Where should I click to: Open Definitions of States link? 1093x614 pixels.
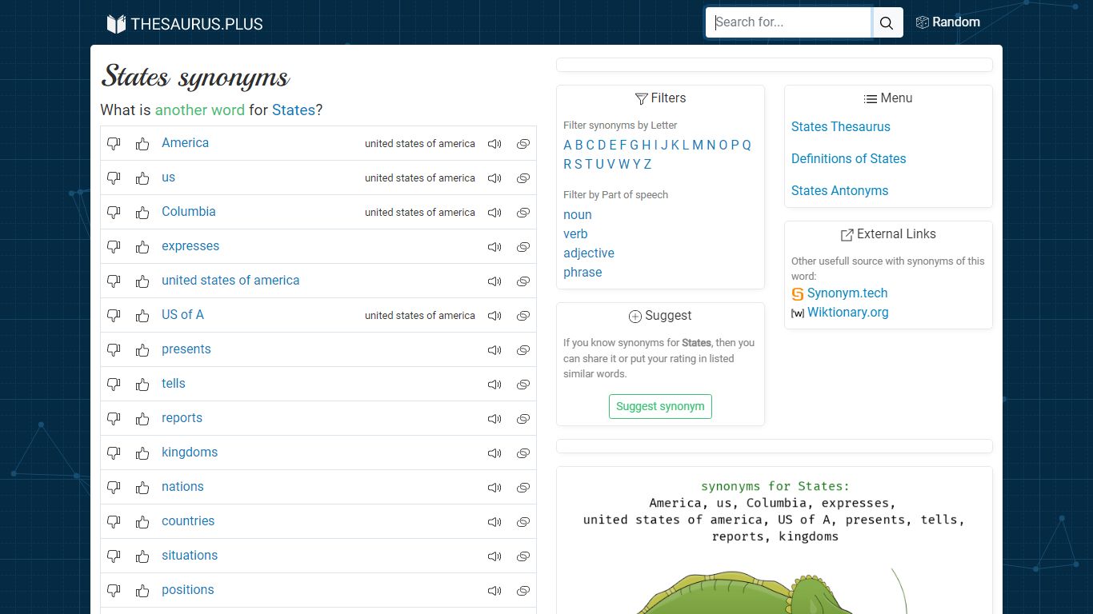(x=848, y=158)
